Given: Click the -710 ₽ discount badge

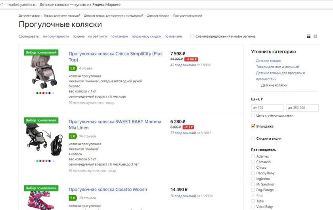Looking at the screenshot, I should (188, 127).
